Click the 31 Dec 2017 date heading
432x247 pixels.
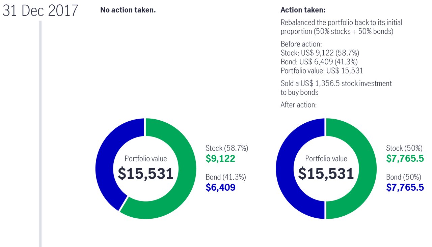tap(40, 11)
